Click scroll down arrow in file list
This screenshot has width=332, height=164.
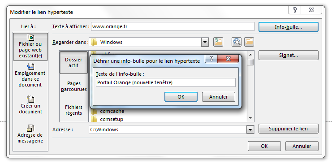[250, 118]
